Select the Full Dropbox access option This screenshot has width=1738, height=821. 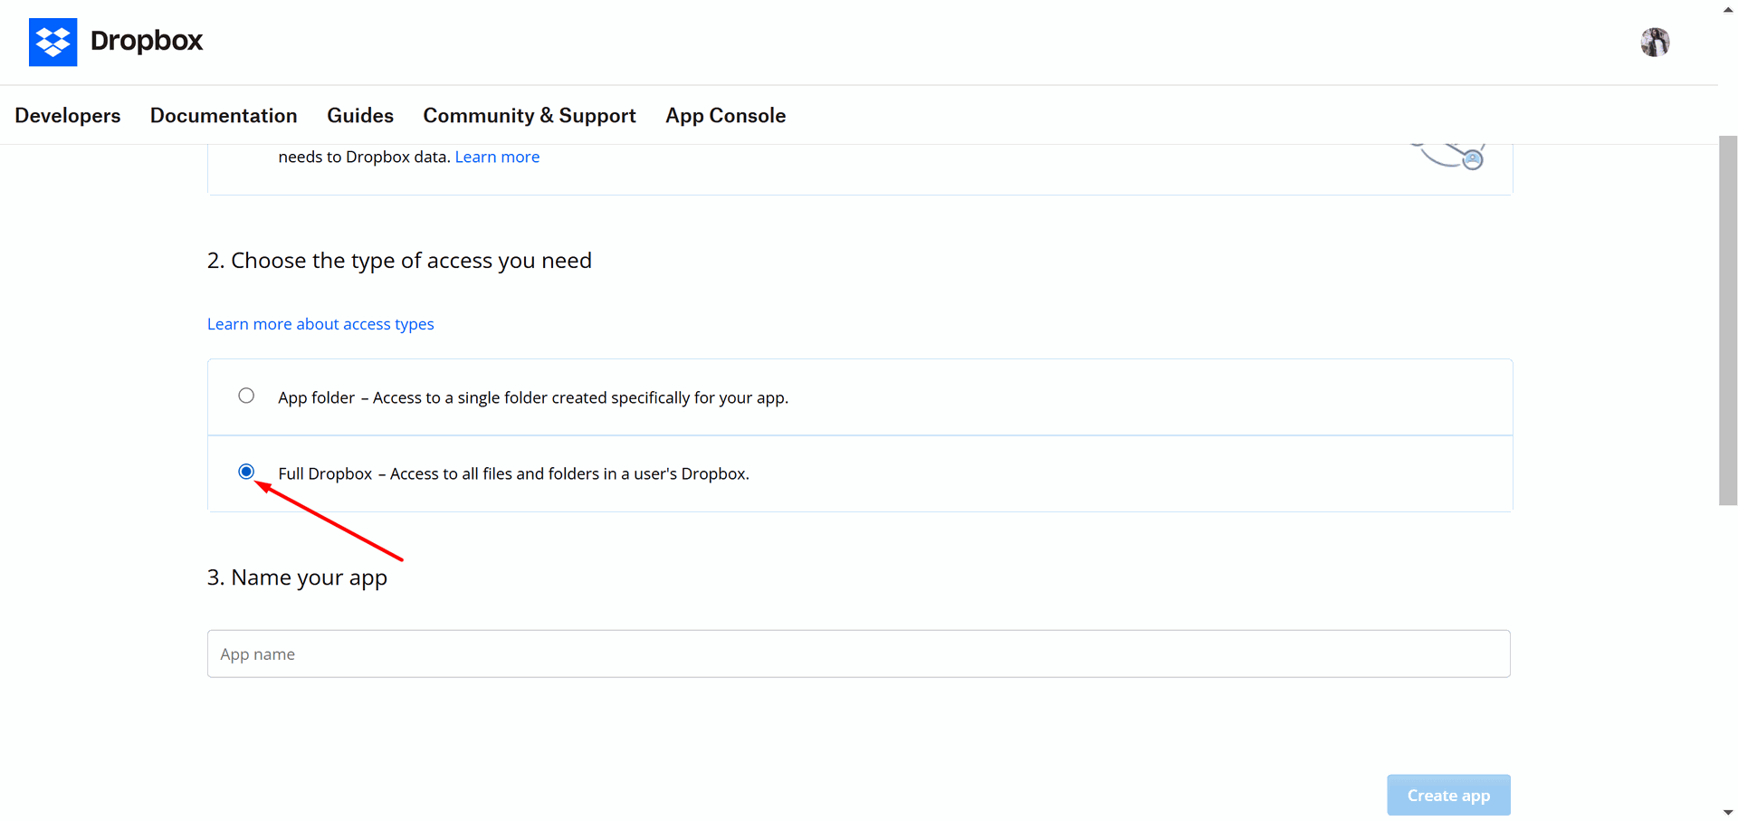[x=246, y=472]
